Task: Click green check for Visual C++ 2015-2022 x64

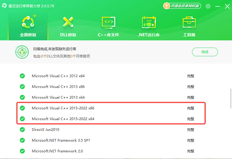Action: tap(22, 119)
